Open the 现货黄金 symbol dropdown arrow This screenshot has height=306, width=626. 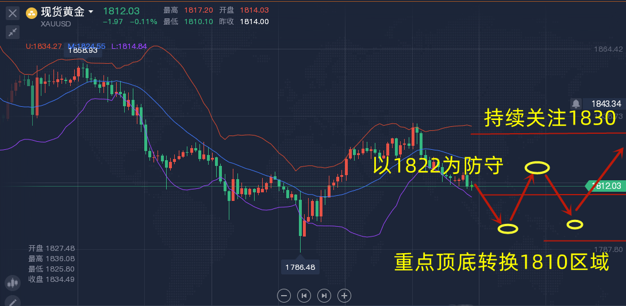point(91,13)
